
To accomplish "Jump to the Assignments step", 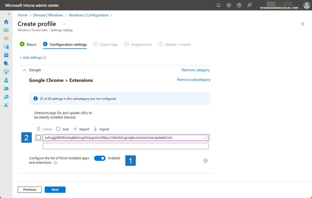I will click(138, 44).
